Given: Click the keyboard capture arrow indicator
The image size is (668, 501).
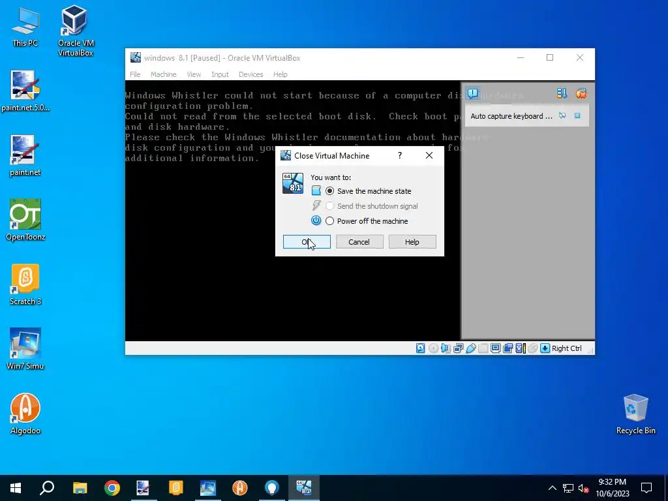Looking at the screenshot, I should [x=545, y=348].
